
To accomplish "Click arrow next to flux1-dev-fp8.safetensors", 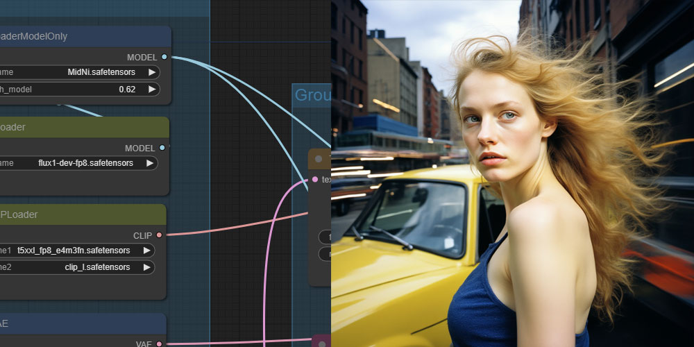I will pos(150,163).
